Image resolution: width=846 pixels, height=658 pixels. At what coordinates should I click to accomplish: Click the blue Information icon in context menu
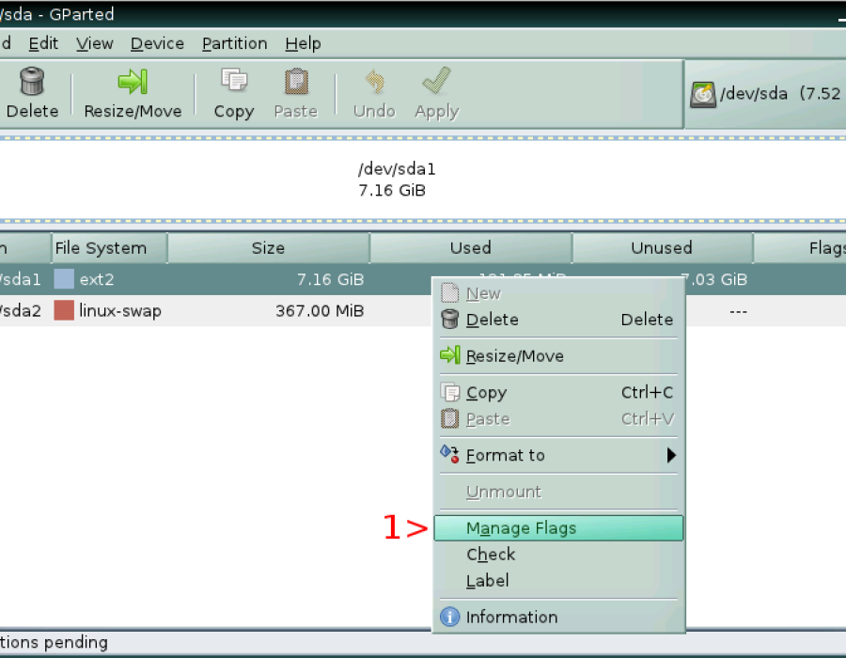[x=449, y=617]
